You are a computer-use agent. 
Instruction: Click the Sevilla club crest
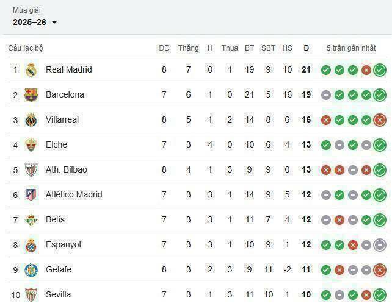pyautogui.click(x=32, y=295)
